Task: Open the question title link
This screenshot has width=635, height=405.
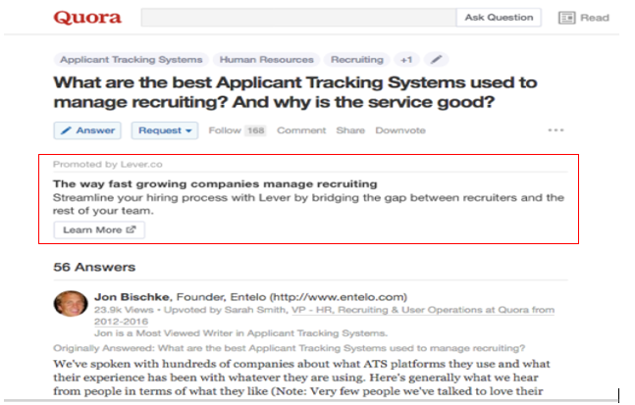Action: (295, 92)
